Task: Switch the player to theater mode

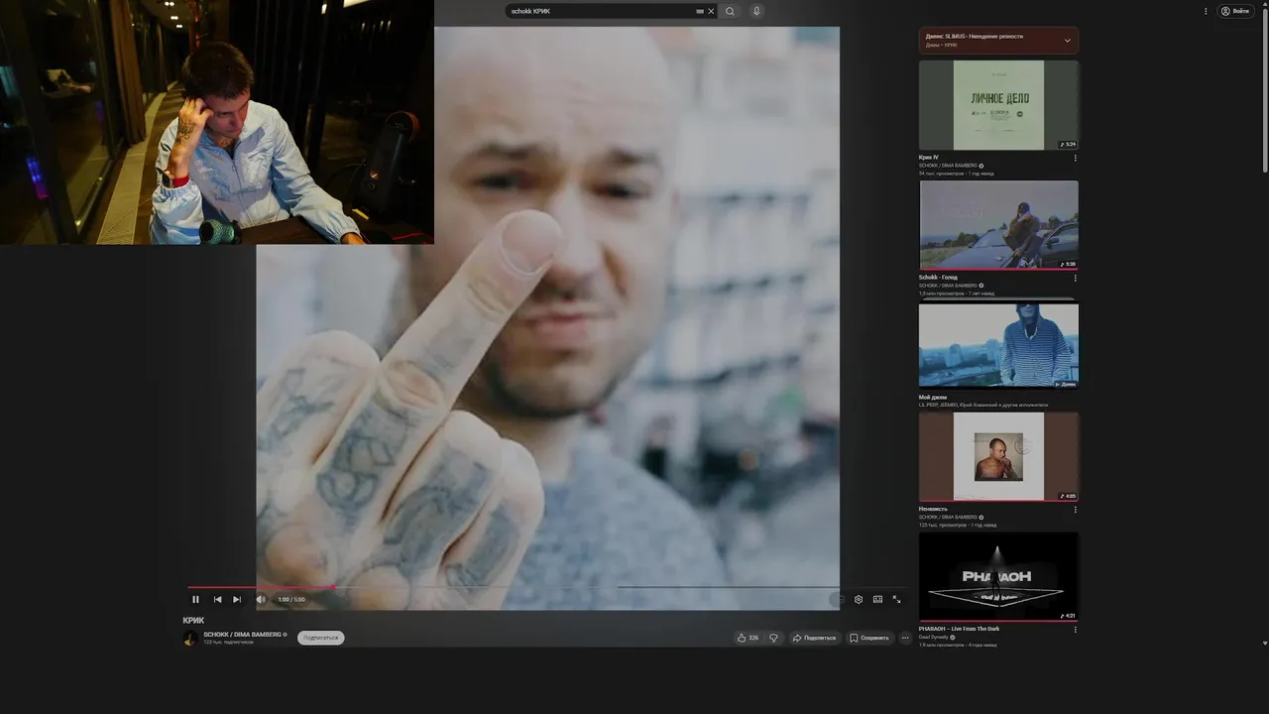Action: (877, 599)
